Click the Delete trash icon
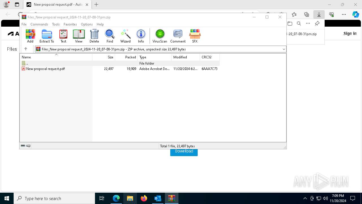Image resolution: width=362 pixels, height=204 pixels. (94, 36)
